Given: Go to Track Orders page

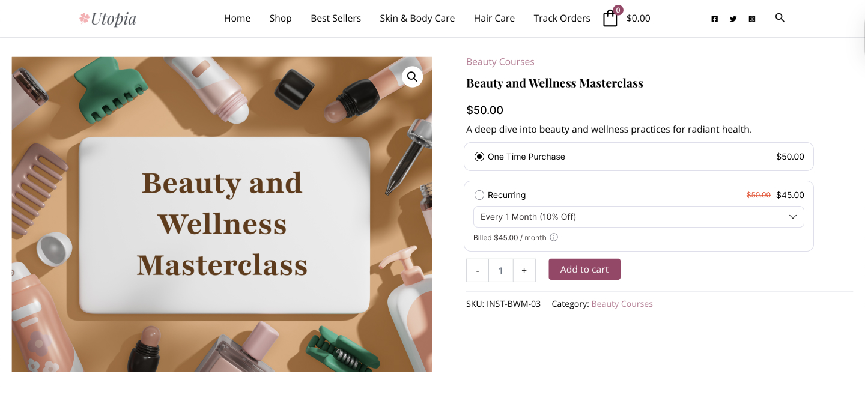Looking at the screenshot, I should point(562,18).
